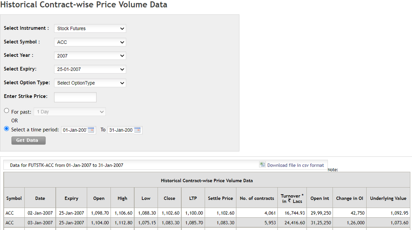Click the High column header
This screenshot has width=412, height=230.
click(x=122, y=198)
